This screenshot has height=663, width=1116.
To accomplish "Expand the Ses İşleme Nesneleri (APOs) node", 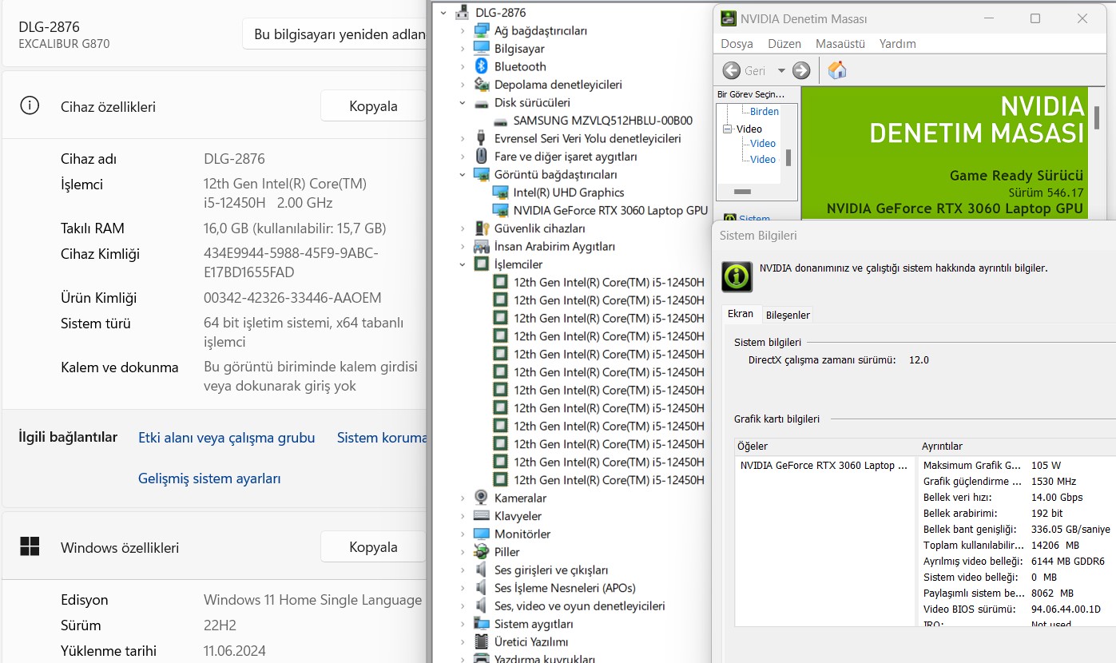I will tap(463, 588).
